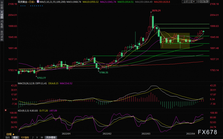Click the 现货黄金<日线> chart title
The width and height of the screenshot is (223, 139).
[x=26, y=2]
